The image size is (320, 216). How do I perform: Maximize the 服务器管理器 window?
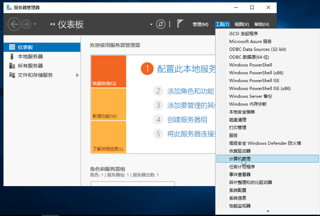point(252,7)
